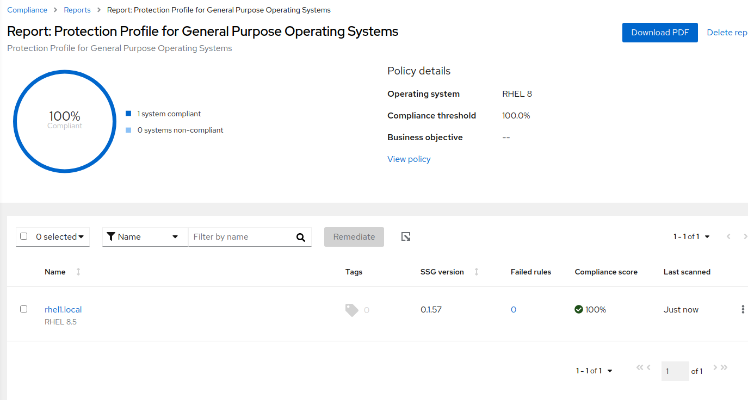Viewport: 748px width, 400px height.
Task: Click the tag icon in rhel1.local row
Action: [352, 310]
